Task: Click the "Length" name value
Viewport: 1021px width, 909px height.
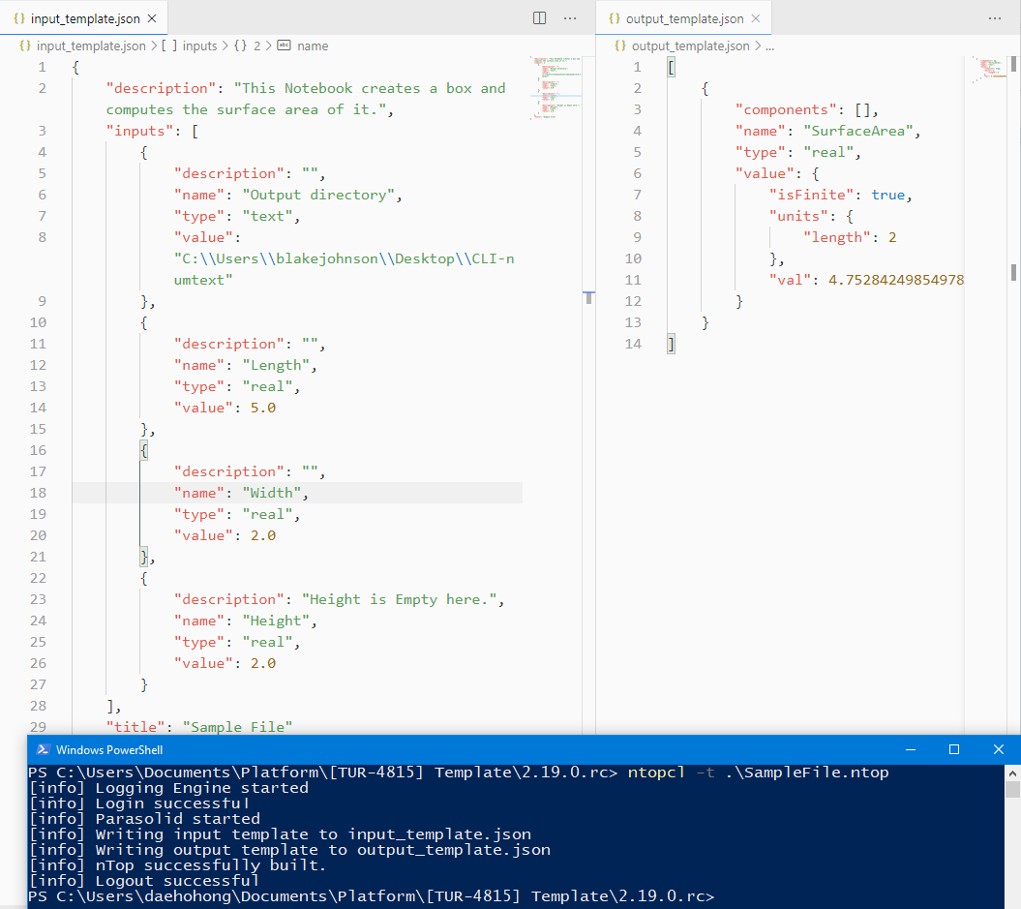Action: 276,365
